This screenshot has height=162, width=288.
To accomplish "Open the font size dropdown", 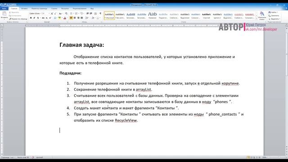I will [x=49, y=13].
